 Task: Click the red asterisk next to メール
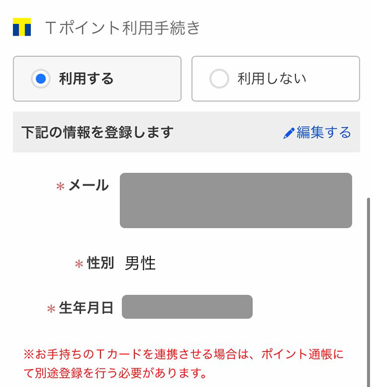(x=59, y=186)
